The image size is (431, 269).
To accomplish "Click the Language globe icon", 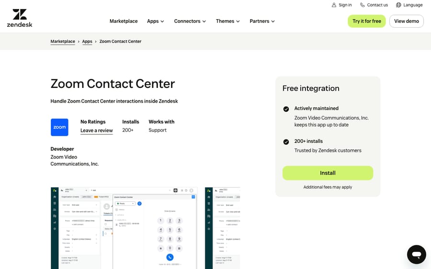I will (x=398, y=5).
